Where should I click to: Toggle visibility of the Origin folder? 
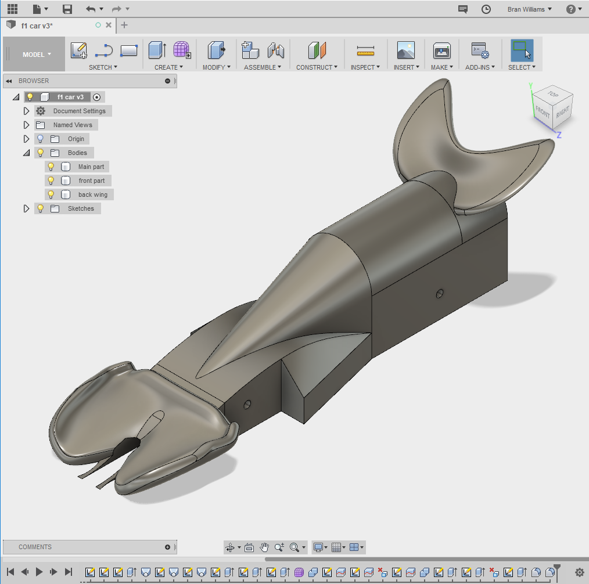pos(41,139)
